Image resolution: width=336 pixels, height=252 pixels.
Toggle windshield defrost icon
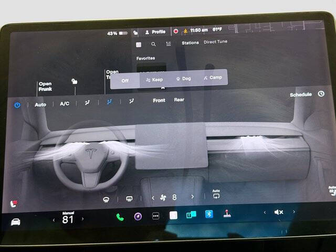(106, 199)
